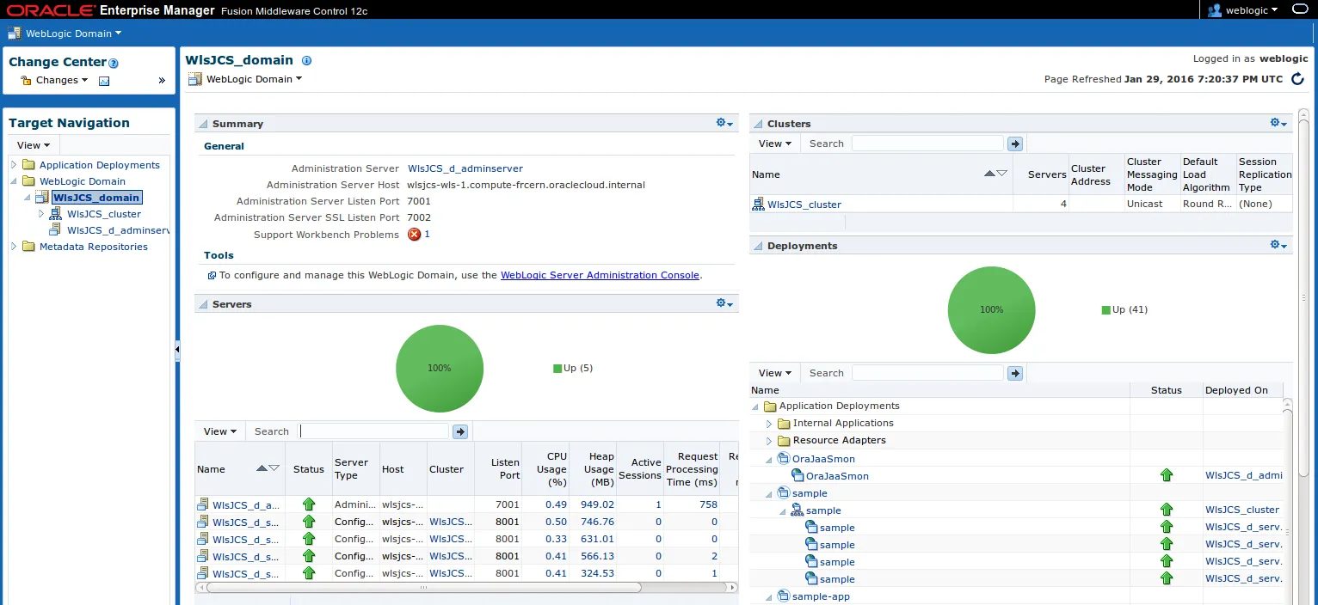The width and height of the screenshot is (1318, 605).
Task: Open the Changes menu in Change Center
Action: [62, 81]
